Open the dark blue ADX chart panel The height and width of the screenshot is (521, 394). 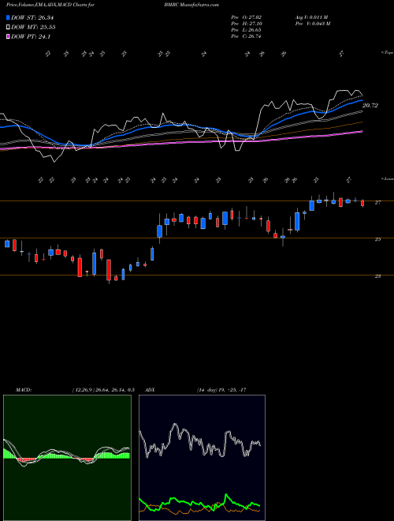pos(202,458)
